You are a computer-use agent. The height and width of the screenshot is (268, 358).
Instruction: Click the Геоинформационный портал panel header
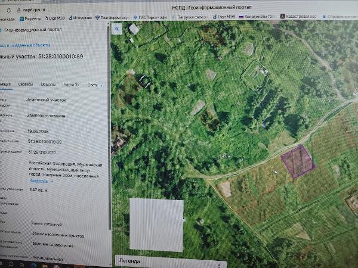point(33,30)
